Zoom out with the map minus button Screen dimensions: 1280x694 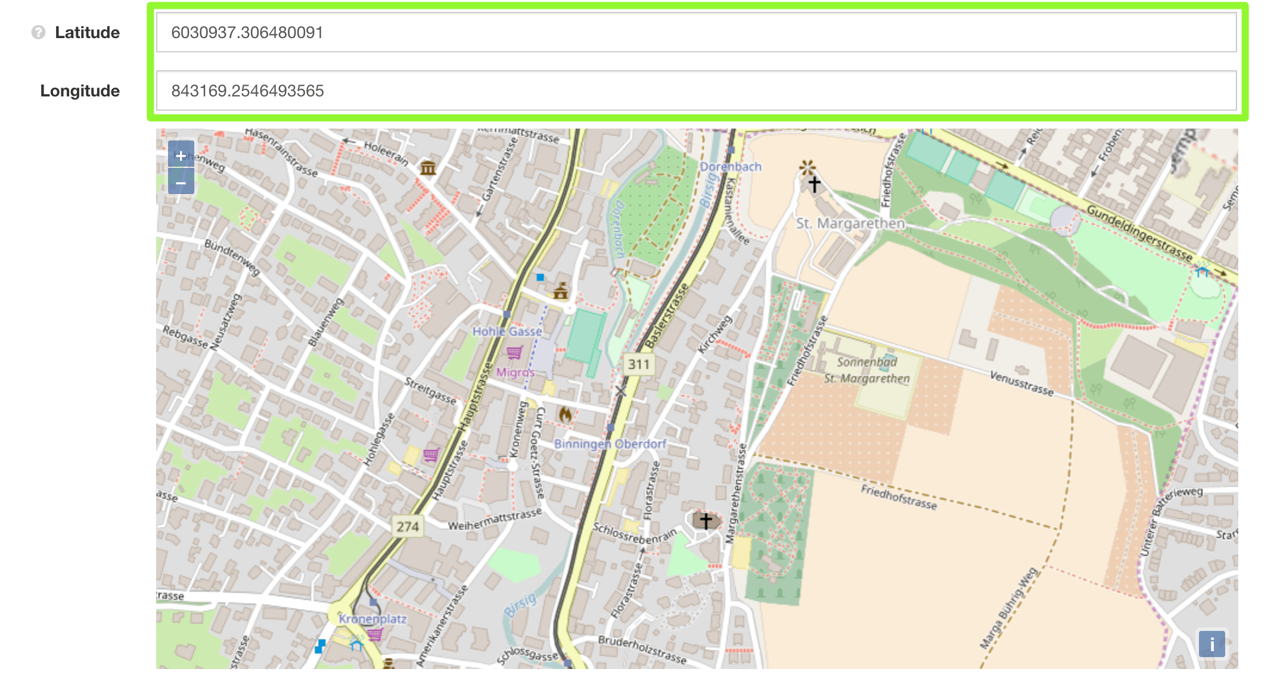[x=181, y=182]
